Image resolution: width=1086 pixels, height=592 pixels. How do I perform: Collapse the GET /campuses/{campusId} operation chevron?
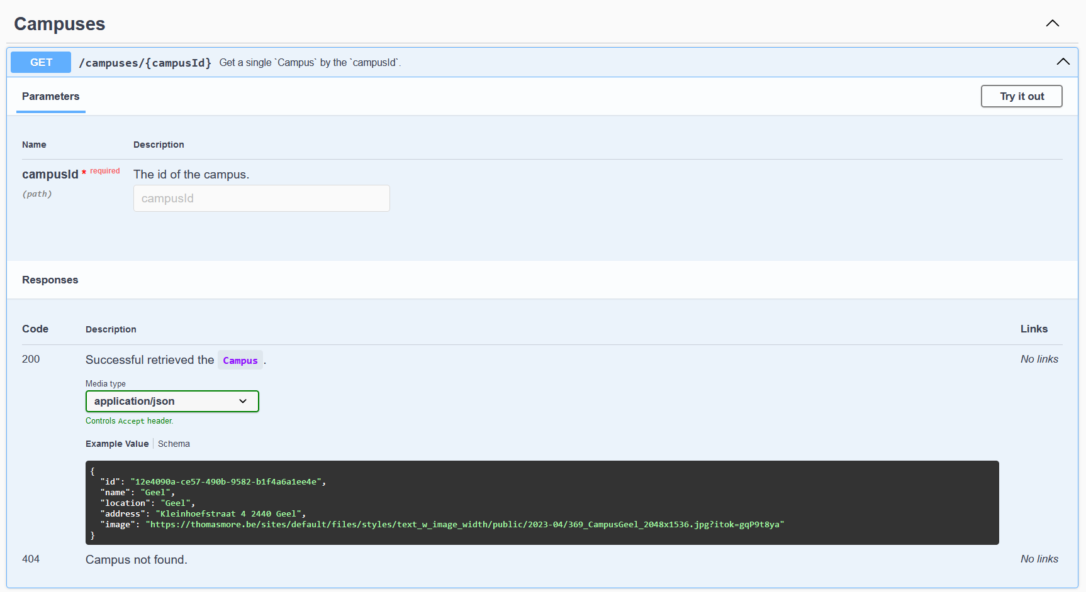[1063, 62]
